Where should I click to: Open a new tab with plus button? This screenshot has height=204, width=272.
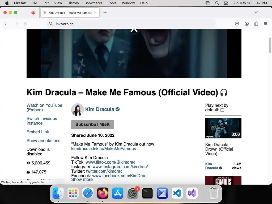(105, 12)
